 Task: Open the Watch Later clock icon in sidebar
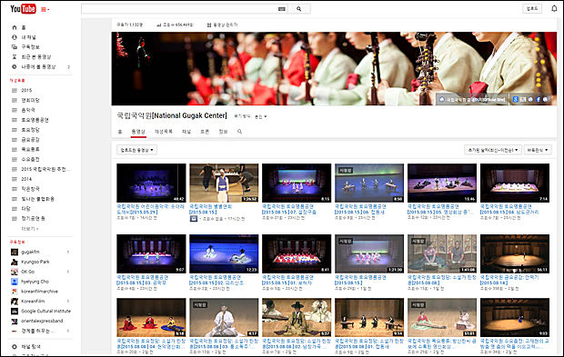tap(15, 66)
